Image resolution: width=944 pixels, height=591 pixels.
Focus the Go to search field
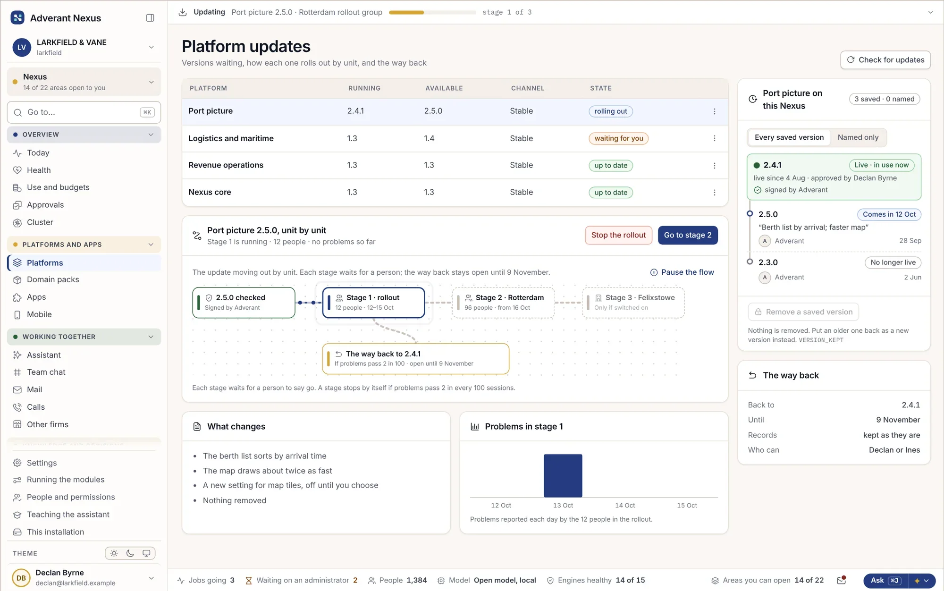coord(84,112)
